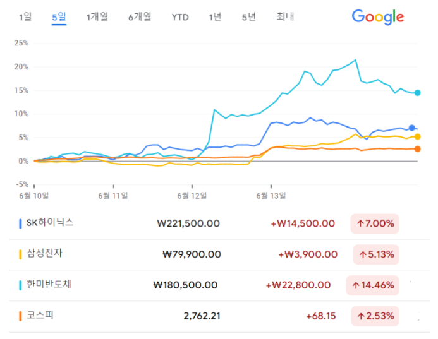This screenshot has height=339, width=438.
Task: Click the ↑14.46% change badge
Action: [x=373, y=285]
